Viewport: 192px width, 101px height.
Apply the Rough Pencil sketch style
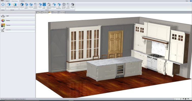click(x=64, y=5)
